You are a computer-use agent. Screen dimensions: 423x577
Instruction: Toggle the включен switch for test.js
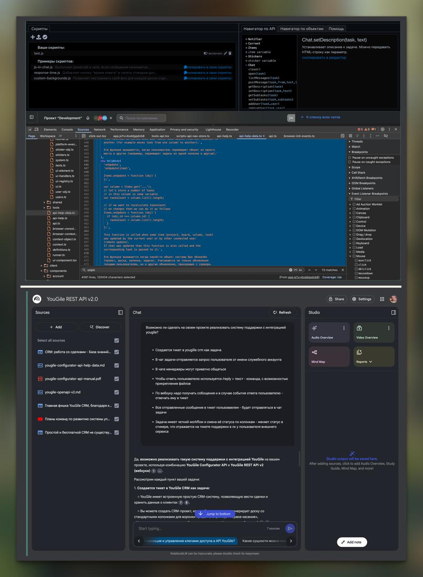(206, 53)
